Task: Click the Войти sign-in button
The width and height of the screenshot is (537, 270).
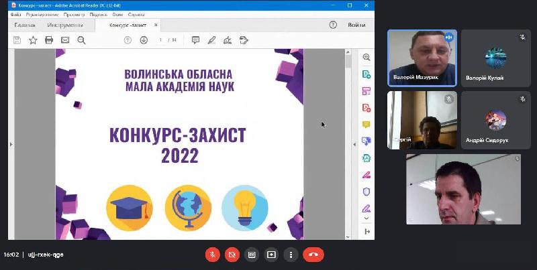Action: click(356, 25)
